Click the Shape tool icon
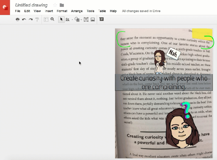 click(77, 19)
